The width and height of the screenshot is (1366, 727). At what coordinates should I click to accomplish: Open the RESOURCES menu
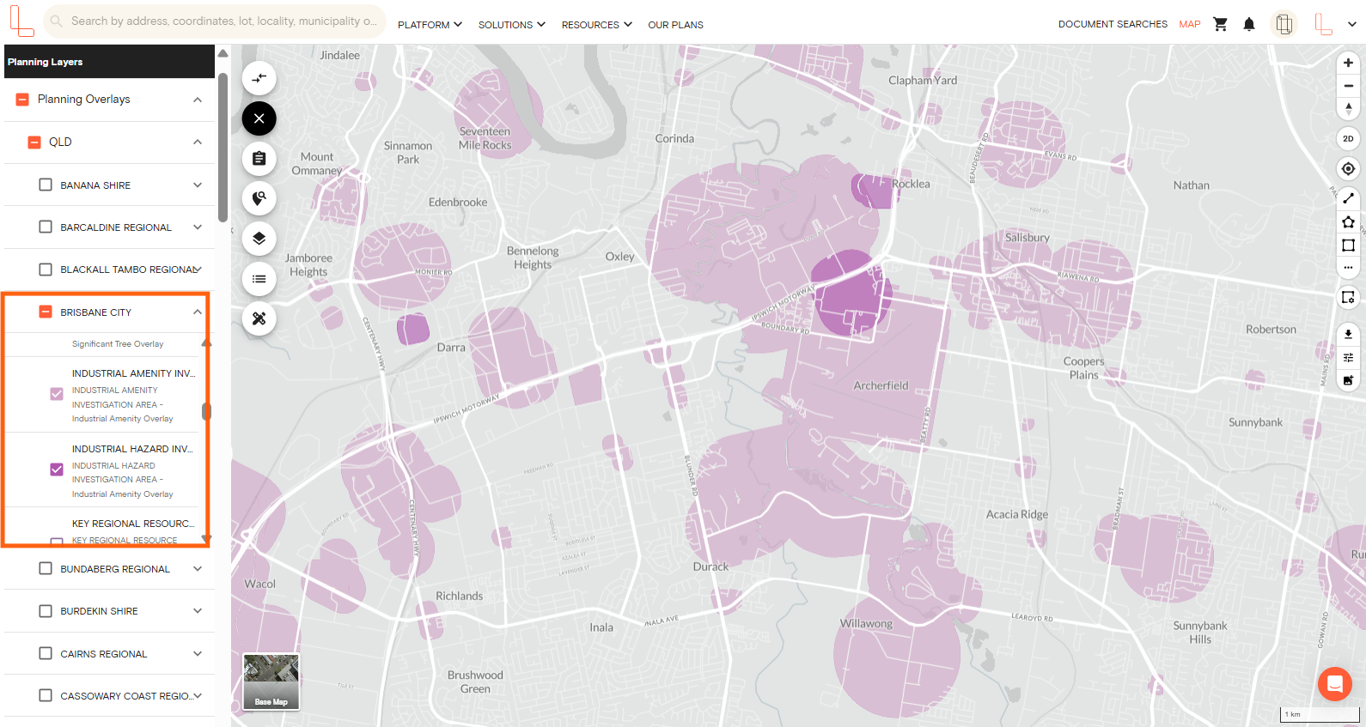tap(596, 25)
